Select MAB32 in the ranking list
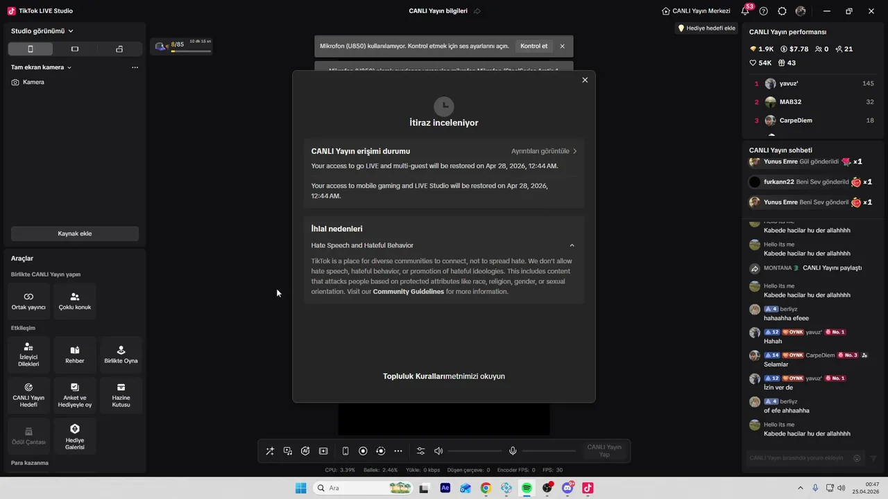 pyautogui.click(x=813, y=102)
